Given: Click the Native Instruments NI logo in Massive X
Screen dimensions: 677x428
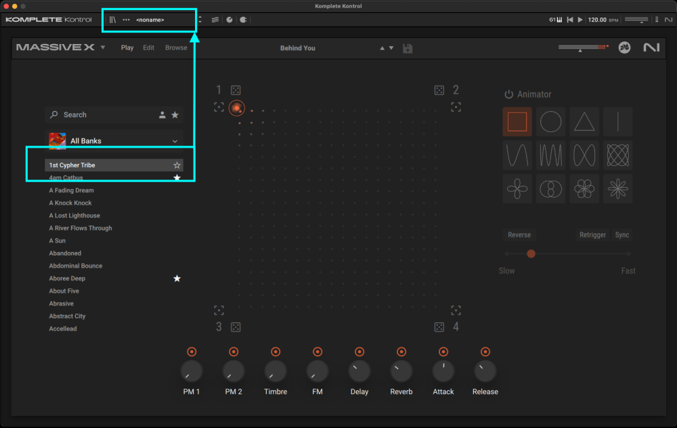Looking at the screenshot, I should [x=651, y=47].
